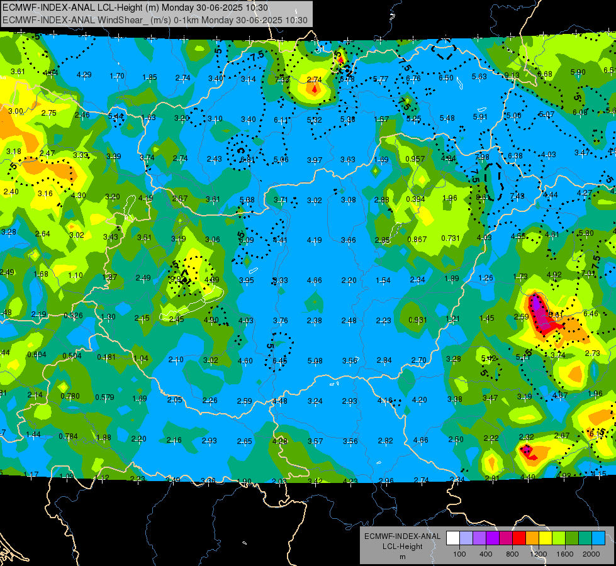Click the wind shear value 1.54

click(x=383, y=280)
